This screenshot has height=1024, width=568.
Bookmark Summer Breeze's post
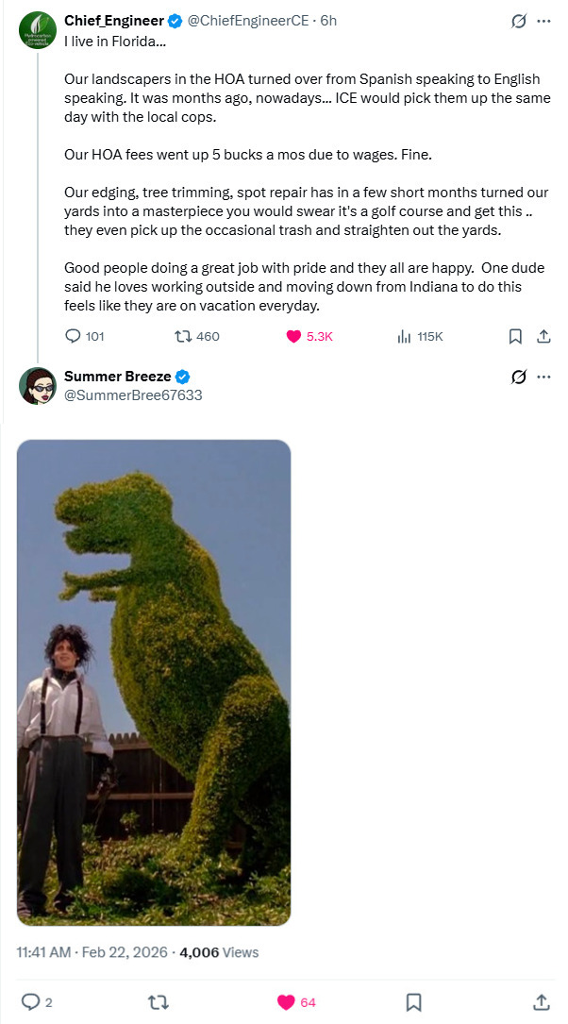click(x=413, y=1001)
